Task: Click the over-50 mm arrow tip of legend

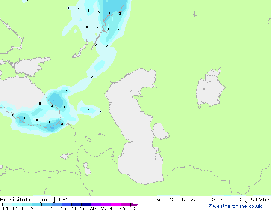Action: [135, 204]
